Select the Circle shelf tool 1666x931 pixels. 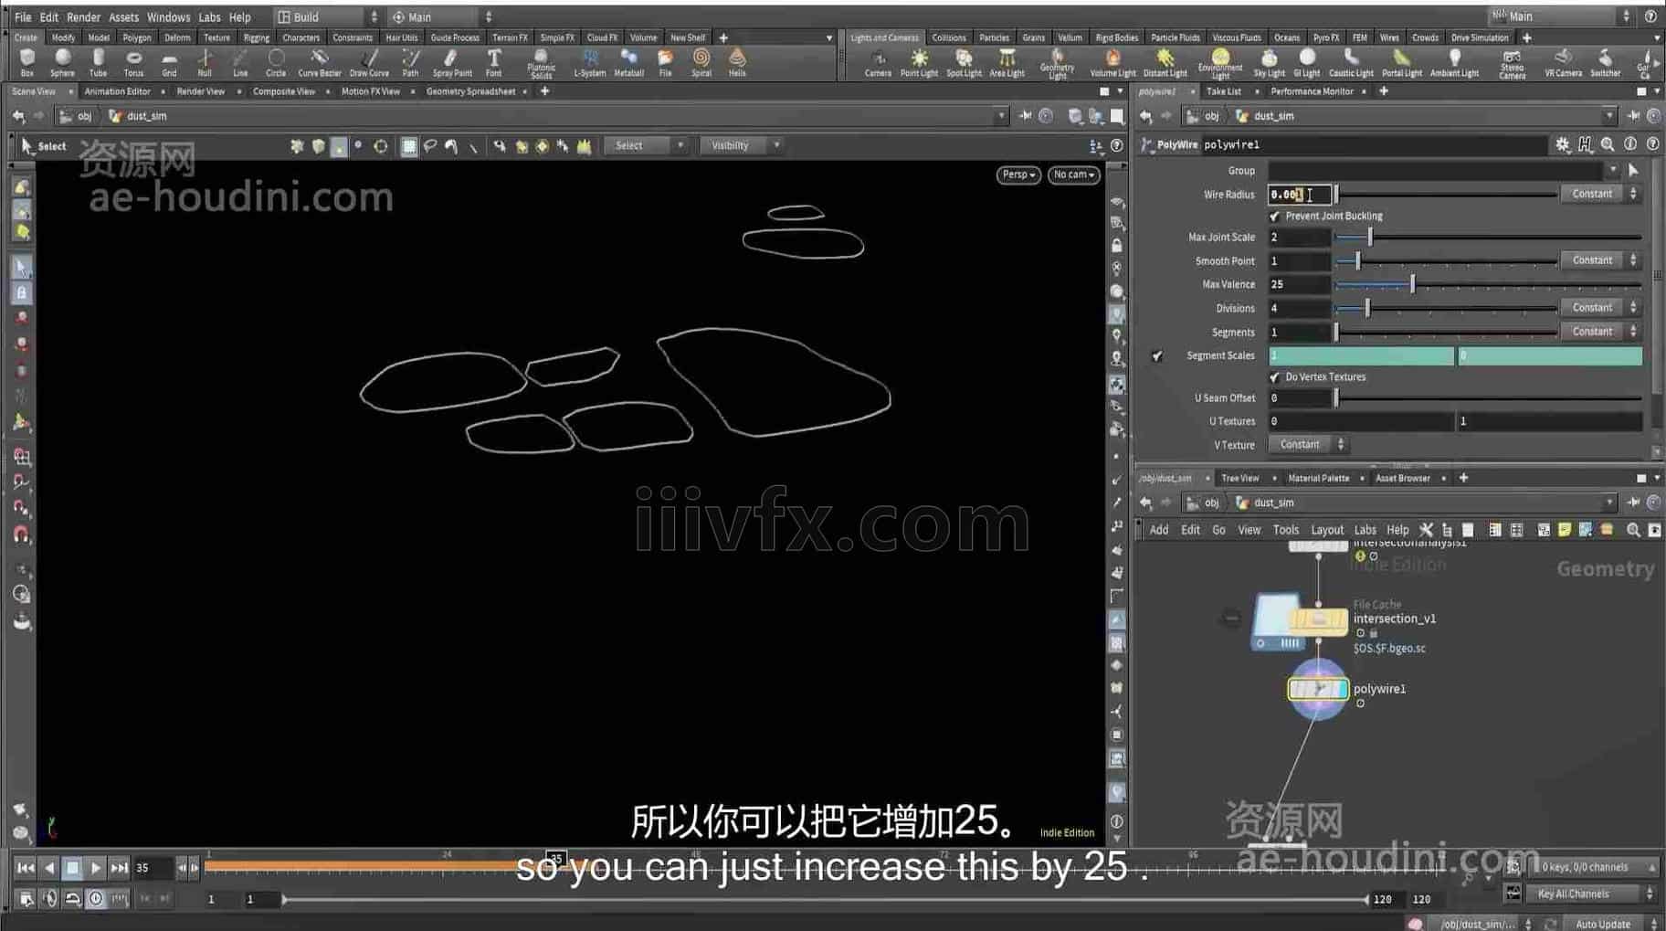[276, 62]
